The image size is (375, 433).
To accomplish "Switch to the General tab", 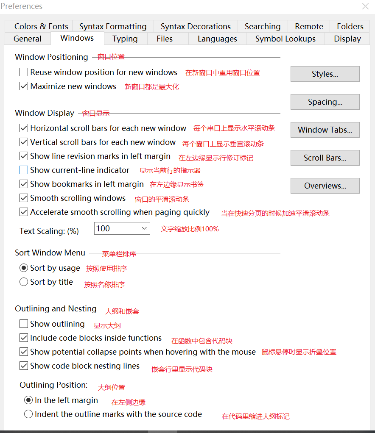I will click(28, 39).
